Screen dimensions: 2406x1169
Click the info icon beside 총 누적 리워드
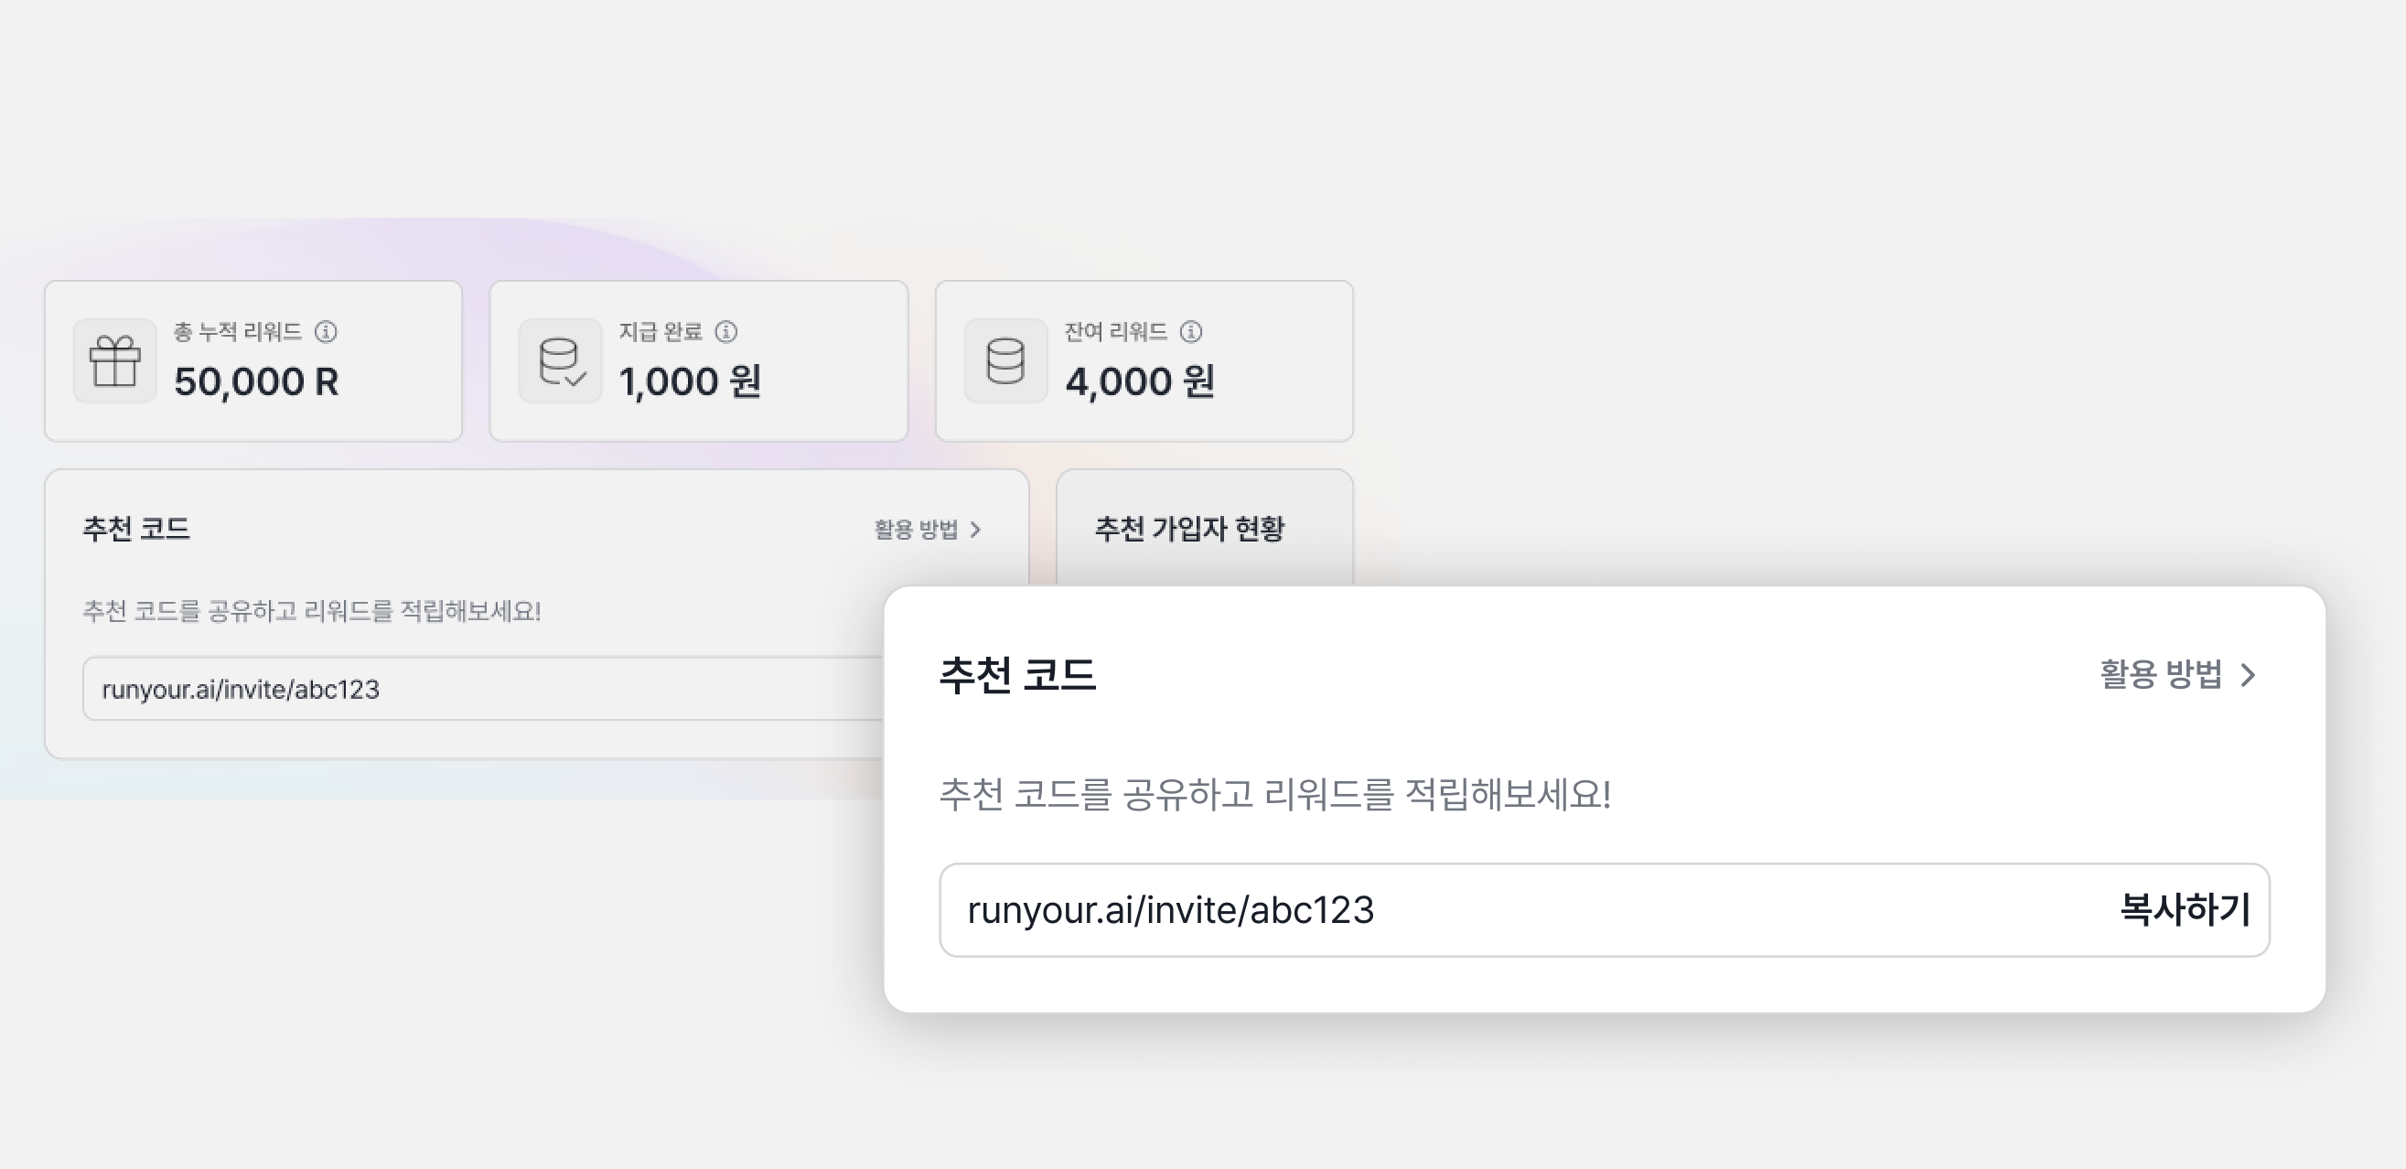point(326,331)
